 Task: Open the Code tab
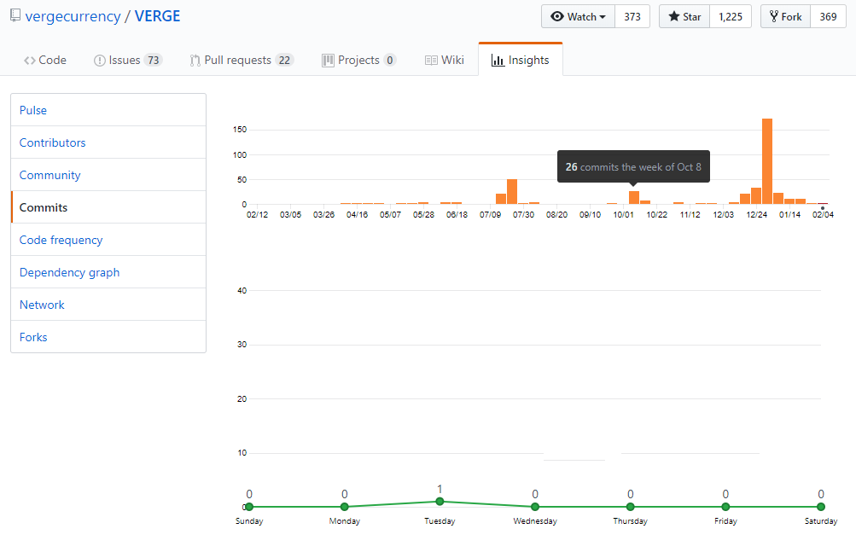(x=44, y=60)
